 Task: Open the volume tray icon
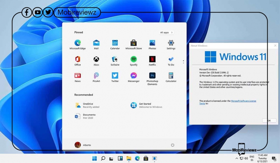(246, 158)
